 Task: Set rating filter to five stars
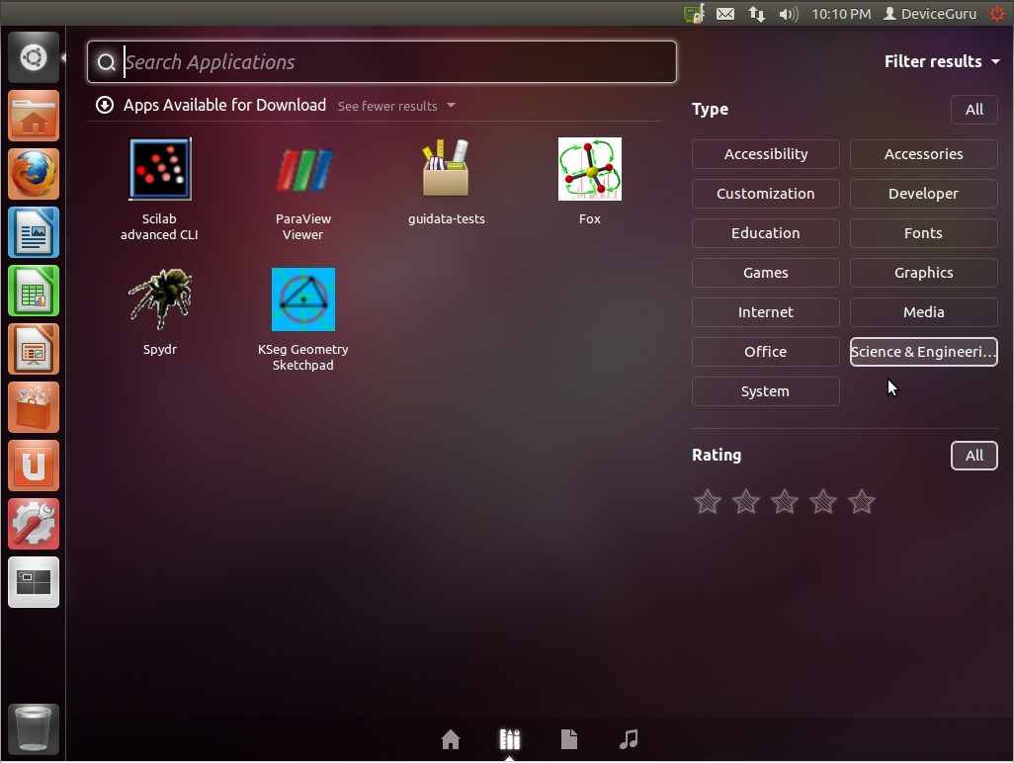pos(862,502)
